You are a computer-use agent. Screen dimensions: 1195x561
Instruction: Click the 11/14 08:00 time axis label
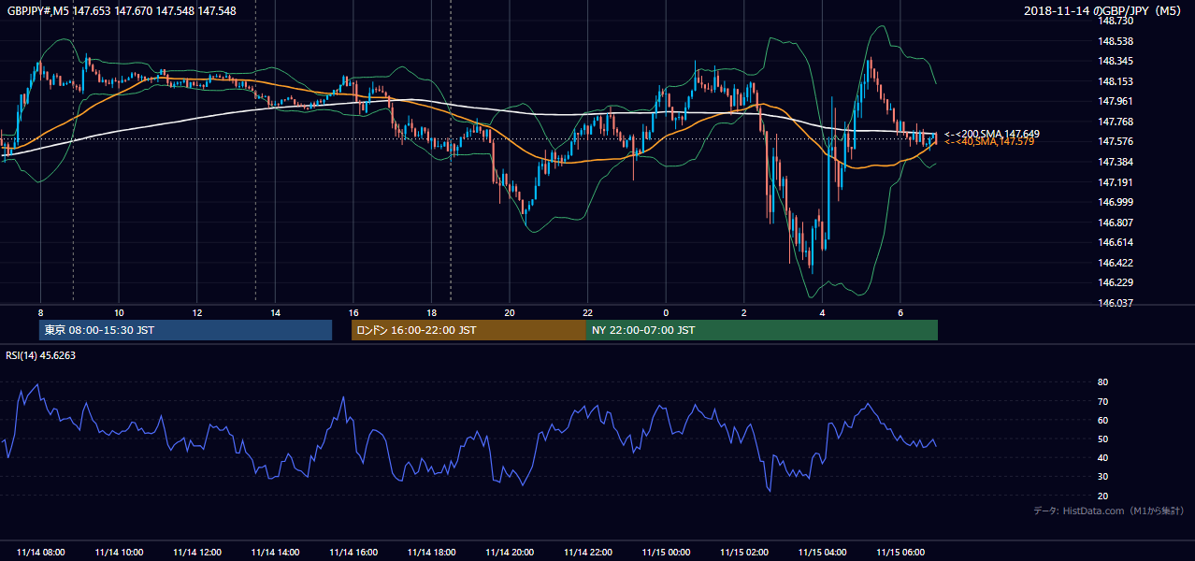point(40,553)
